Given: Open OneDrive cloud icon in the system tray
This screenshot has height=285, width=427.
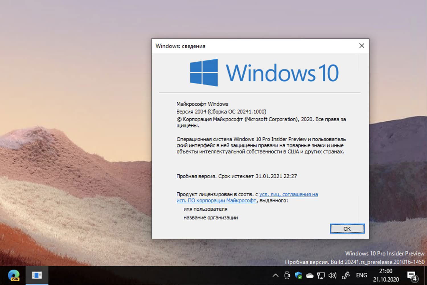Looking at the screenshot, I should click(310, 275).
